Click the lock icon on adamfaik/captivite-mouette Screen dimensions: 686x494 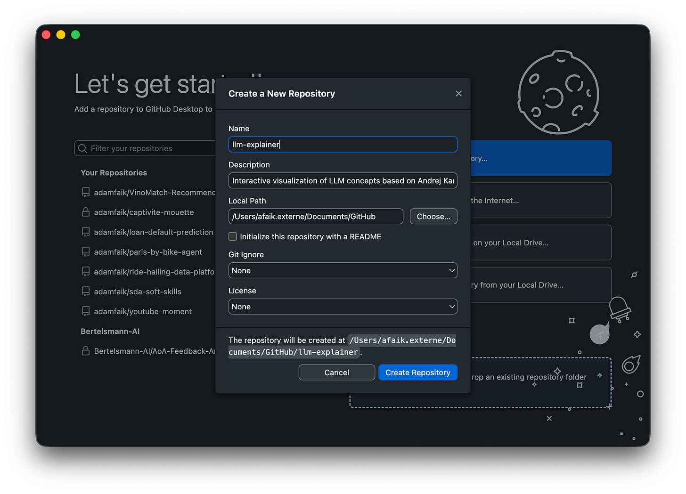pos(85,212)
